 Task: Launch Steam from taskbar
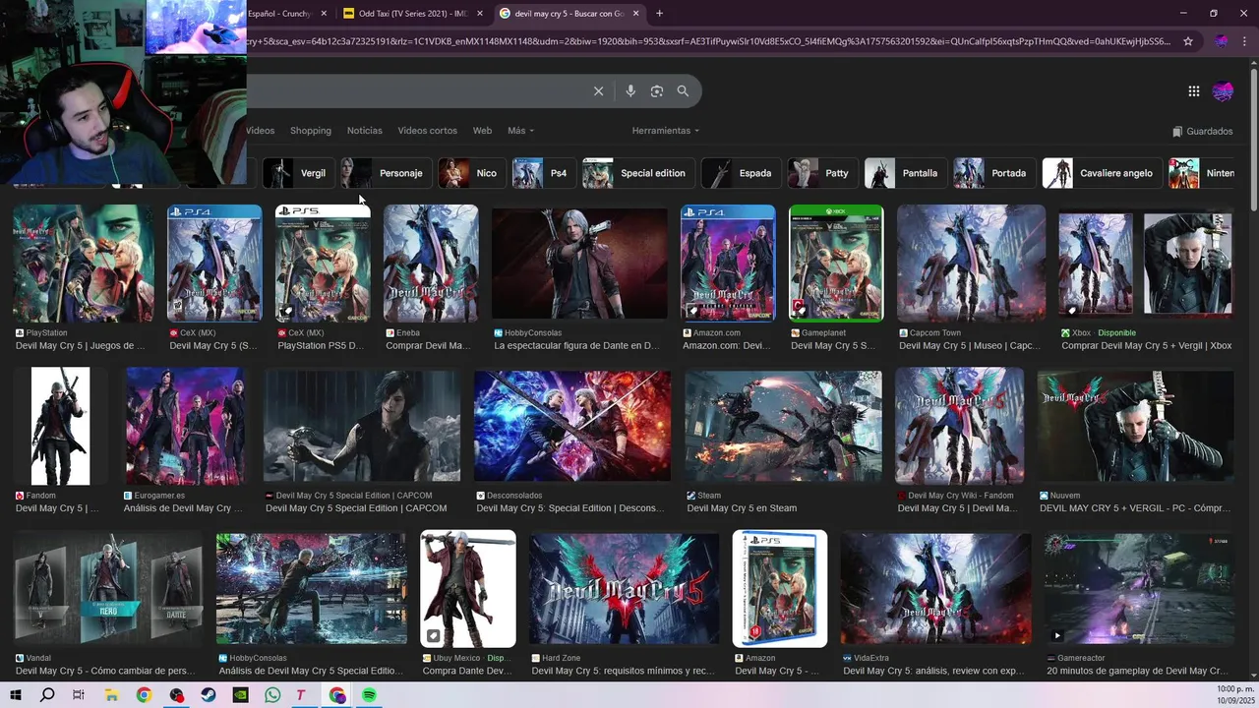pyautogui.click(x=209, y=695)
